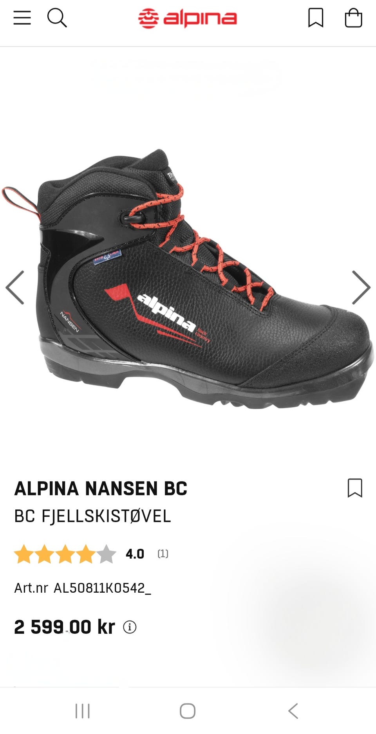The image size is (376, 734).
Task: Tap the Android back navigation arrow
Action: coord(293,711)
